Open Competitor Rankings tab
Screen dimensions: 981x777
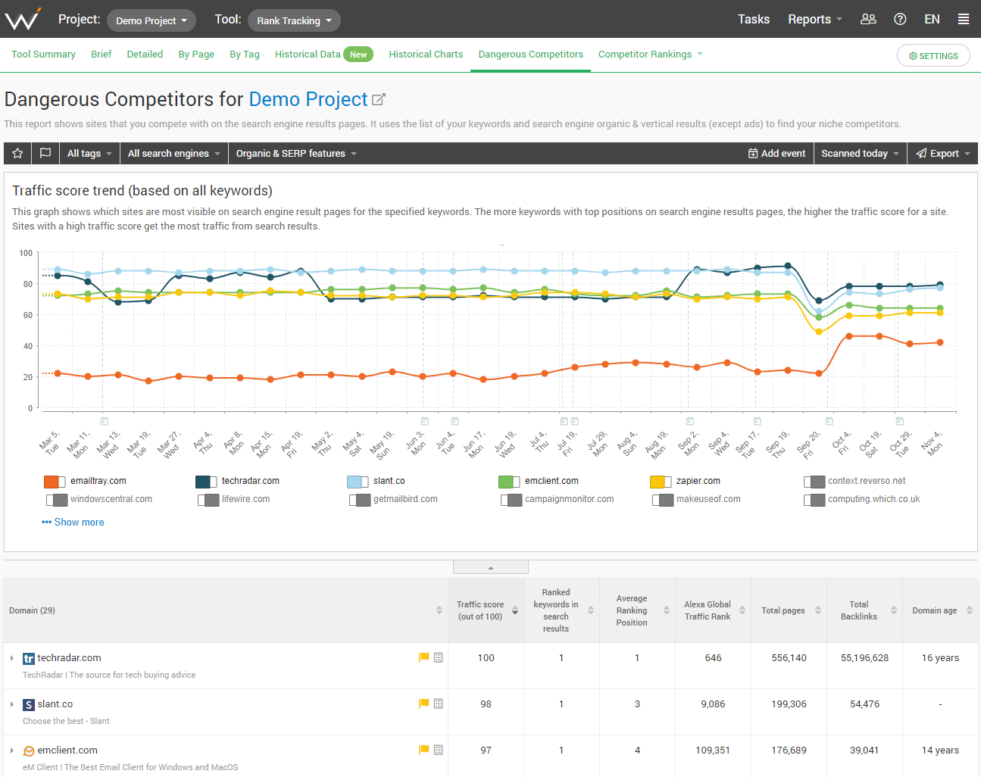tap(650, 55)
